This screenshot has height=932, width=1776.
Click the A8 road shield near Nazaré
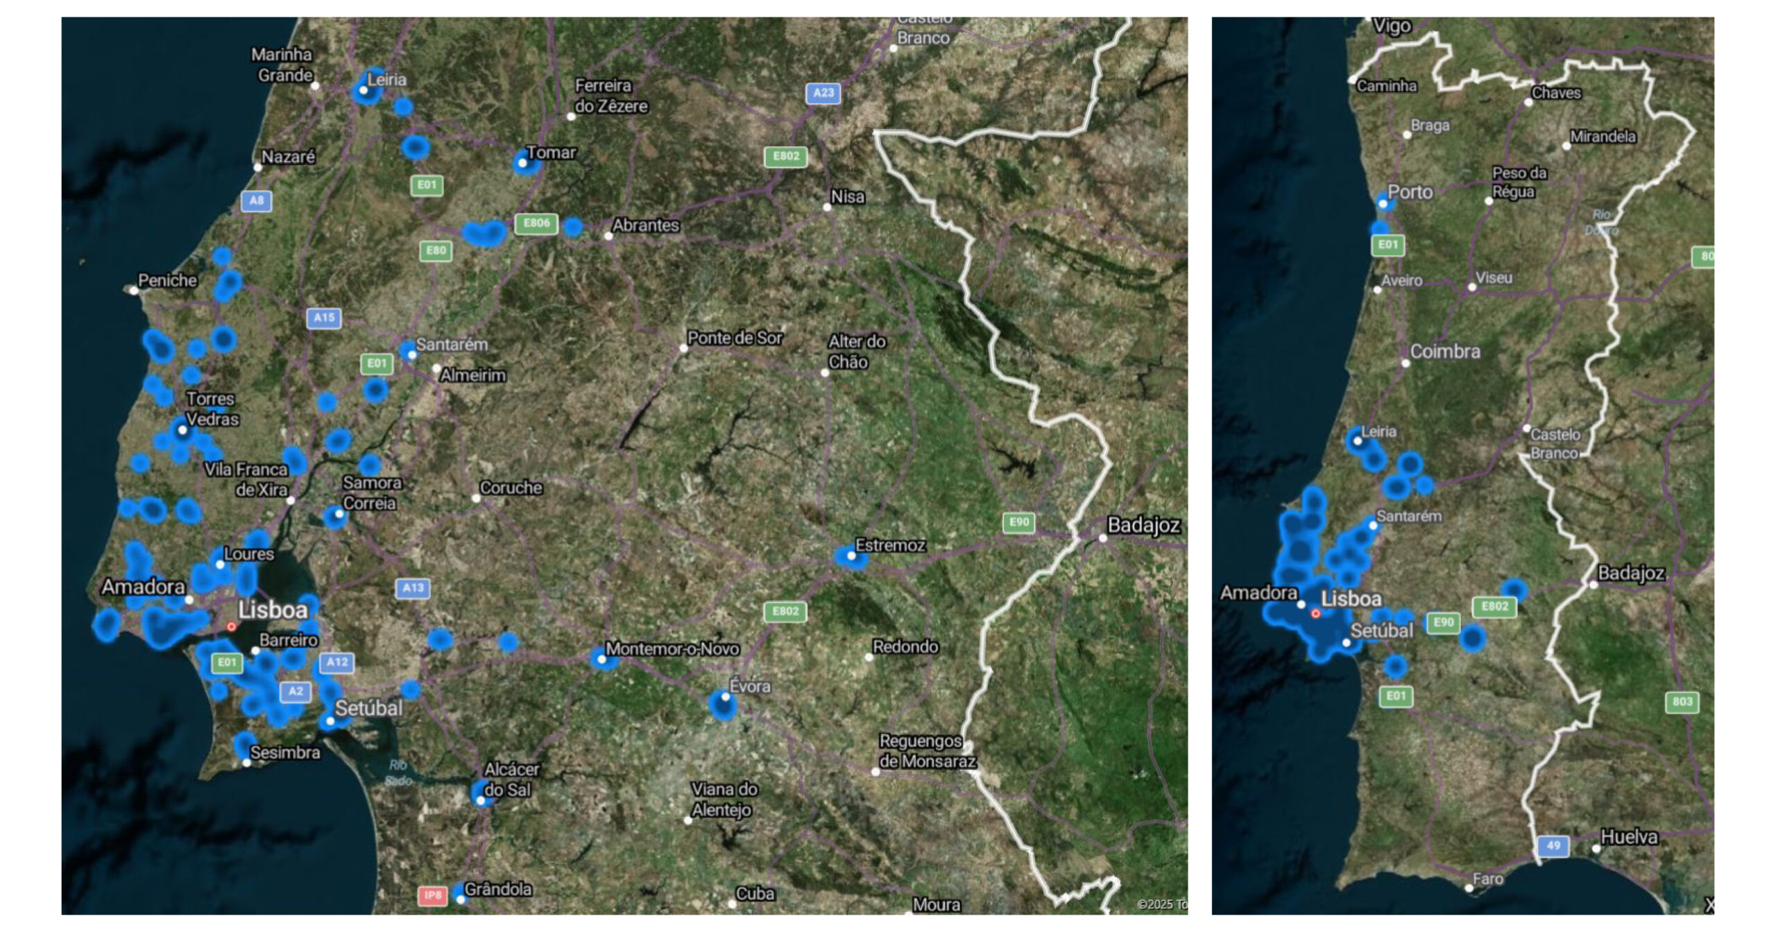click(256, 201)
